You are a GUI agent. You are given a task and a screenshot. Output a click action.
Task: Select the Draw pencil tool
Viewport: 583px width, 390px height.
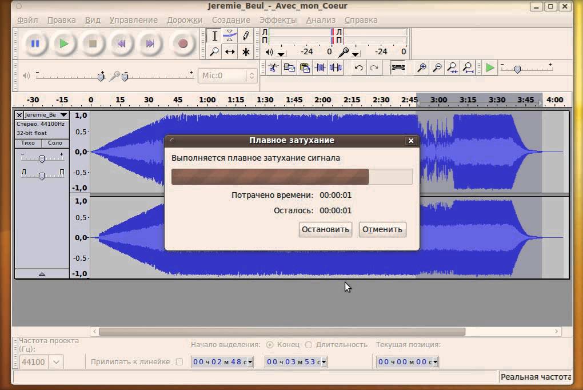tap(246, 36)
